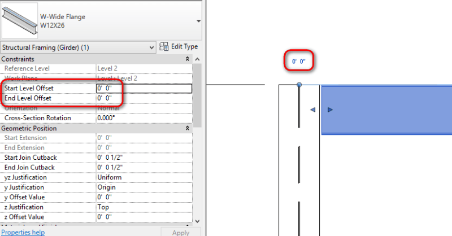The height and width of the screenshot is (236, 452).
Task: Open the Properties help link
Action: [23, 232]
